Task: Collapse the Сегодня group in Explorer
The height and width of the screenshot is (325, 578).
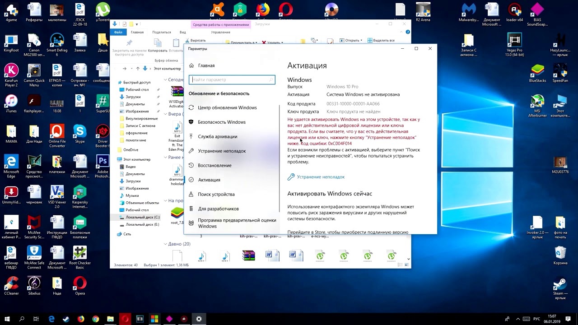Action: point(165,80)
